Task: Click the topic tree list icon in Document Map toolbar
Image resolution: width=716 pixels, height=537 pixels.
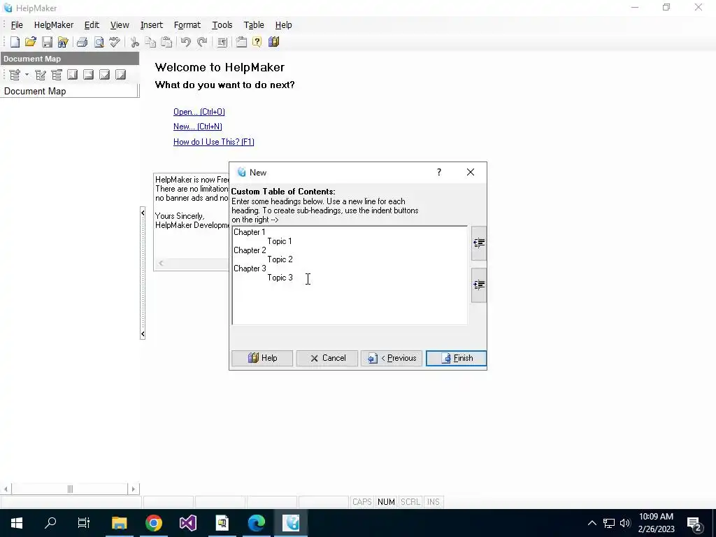Action: click(x=56, y=74)
